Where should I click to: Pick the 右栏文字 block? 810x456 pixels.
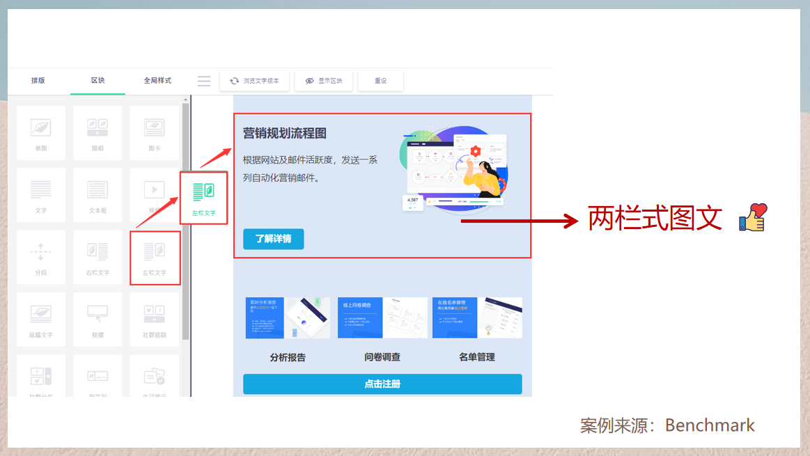tap(98, 257)
